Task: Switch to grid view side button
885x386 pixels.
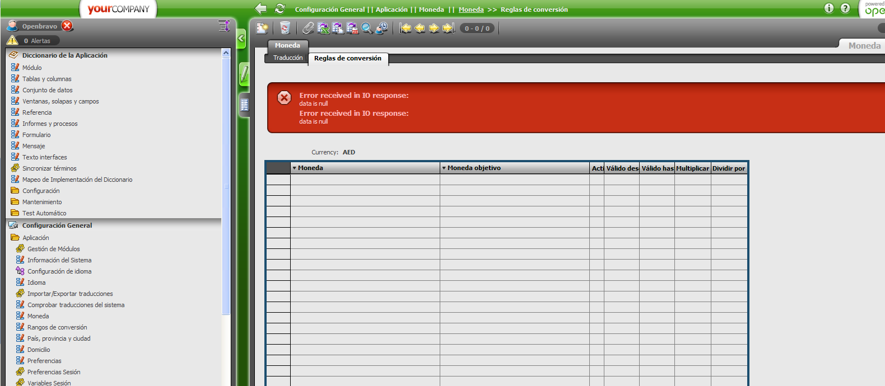Action: click(x=244, y=105)
